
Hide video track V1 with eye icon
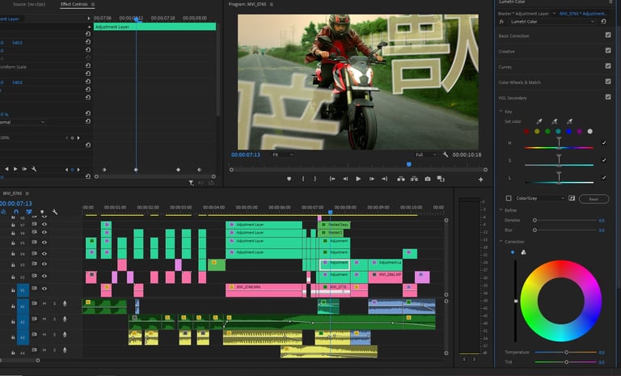44,289
